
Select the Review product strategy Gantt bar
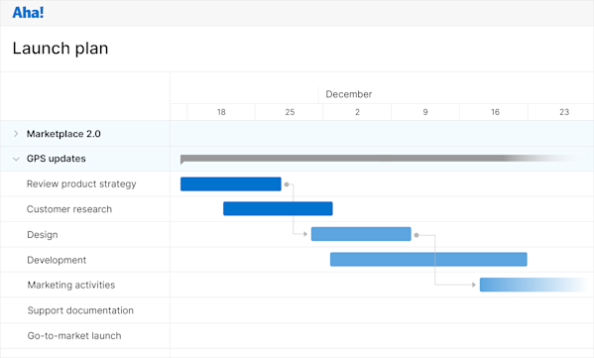(231, 184)
